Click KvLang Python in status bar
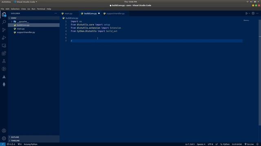The image size is (261, 146). [31, 144]
